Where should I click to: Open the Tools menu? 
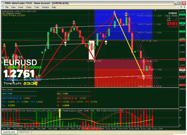pos(37,7)
